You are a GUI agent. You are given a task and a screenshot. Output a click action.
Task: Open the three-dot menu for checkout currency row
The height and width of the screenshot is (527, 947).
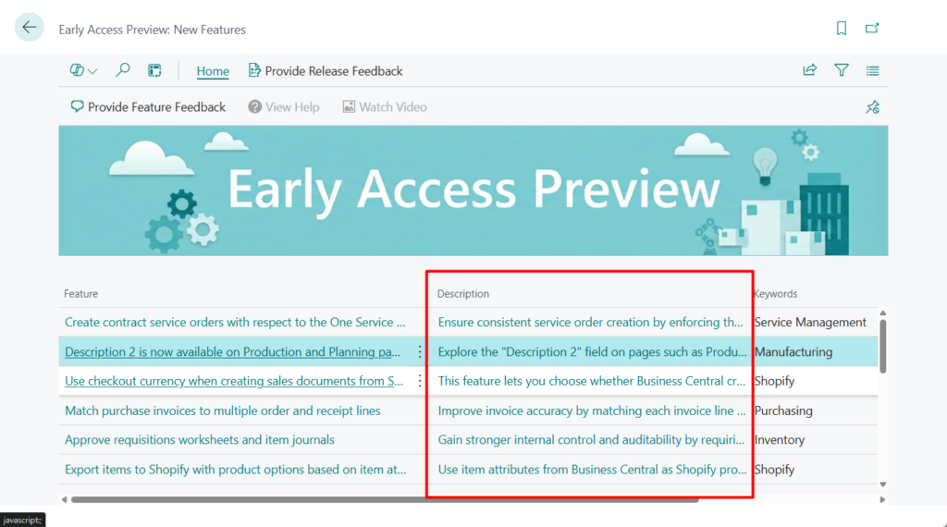pos(419,381)
